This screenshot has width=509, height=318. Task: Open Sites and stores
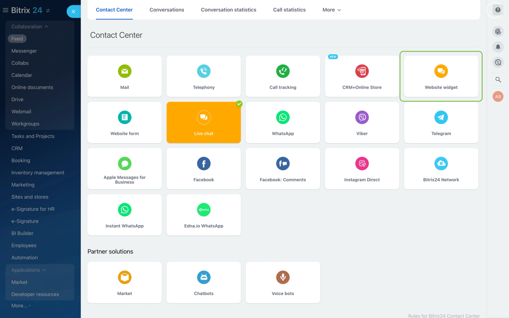[x=30, y=197]
